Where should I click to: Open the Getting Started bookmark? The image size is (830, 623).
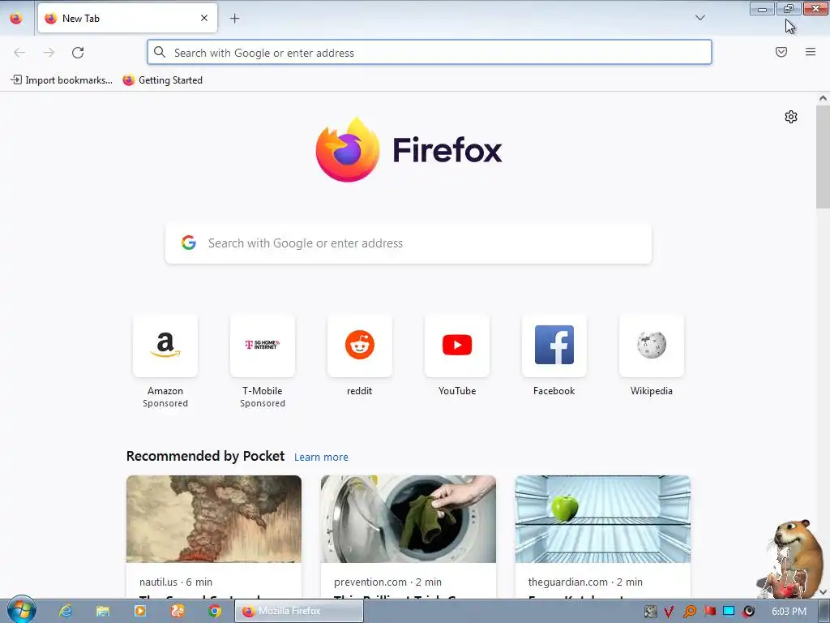[x=162, y=80]
